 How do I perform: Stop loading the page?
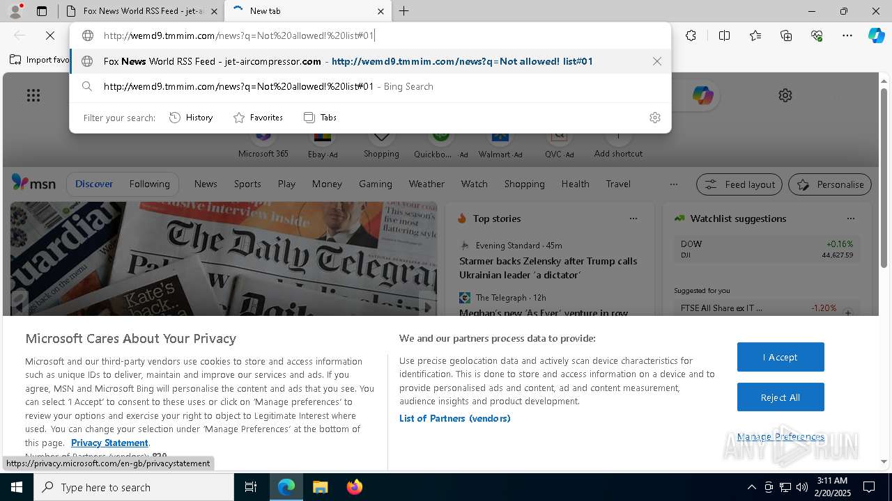pyautogui.click(x=50, y=35)
